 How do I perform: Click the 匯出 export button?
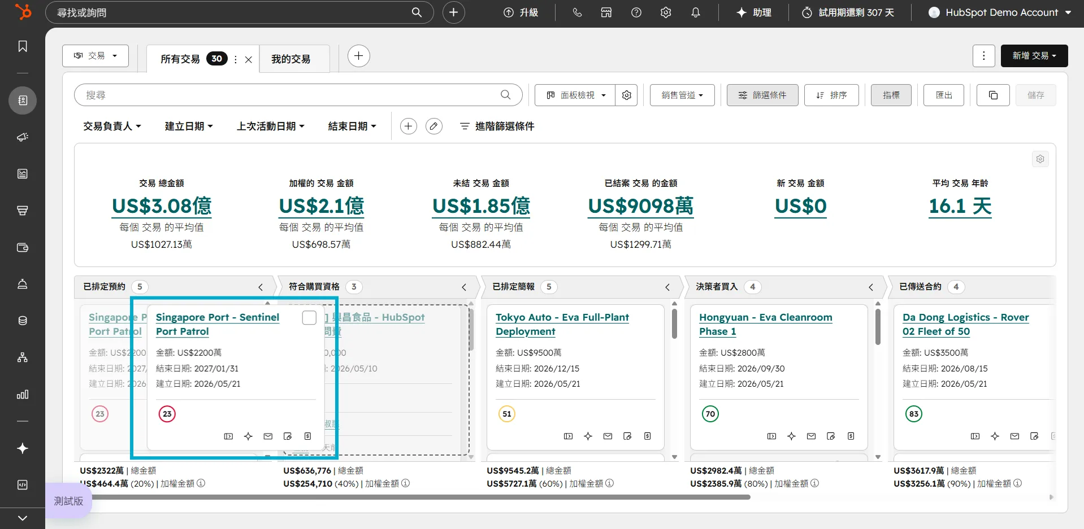944,95
